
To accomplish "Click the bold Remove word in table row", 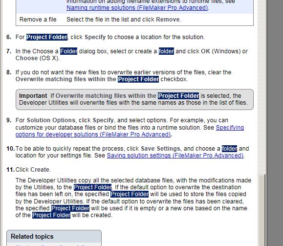I will click(x=168, y=20).
